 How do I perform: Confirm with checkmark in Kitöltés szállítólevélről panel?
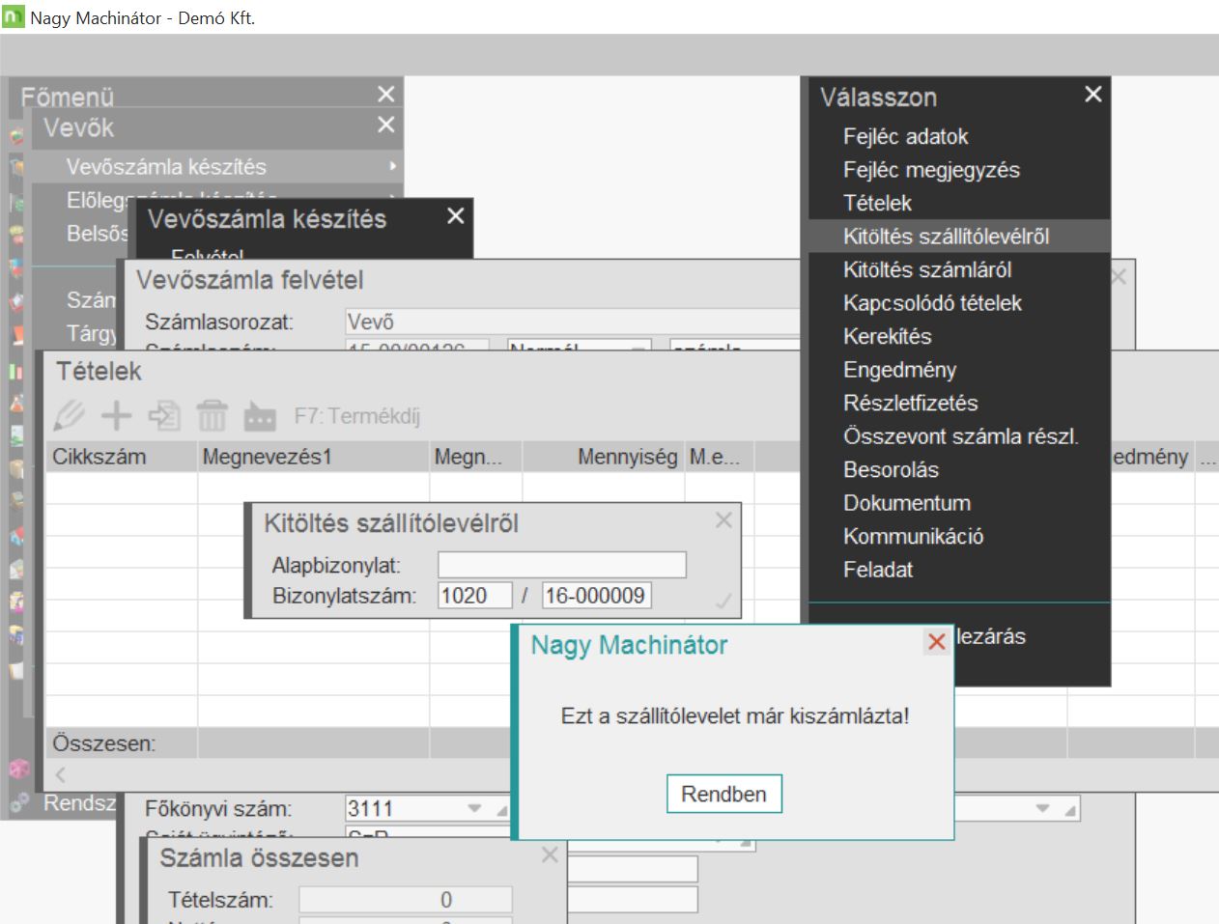coord(723,602)
